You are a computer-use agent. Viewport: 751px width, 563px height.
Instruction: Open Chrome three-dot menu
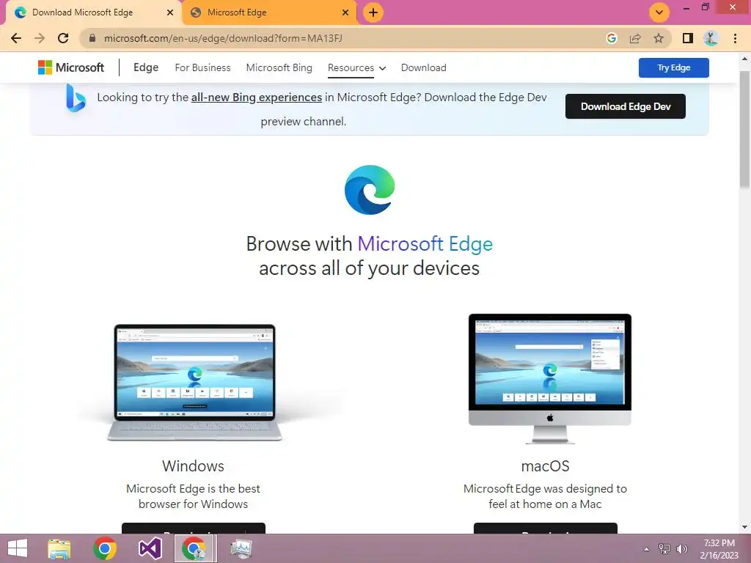click(735, 38)
